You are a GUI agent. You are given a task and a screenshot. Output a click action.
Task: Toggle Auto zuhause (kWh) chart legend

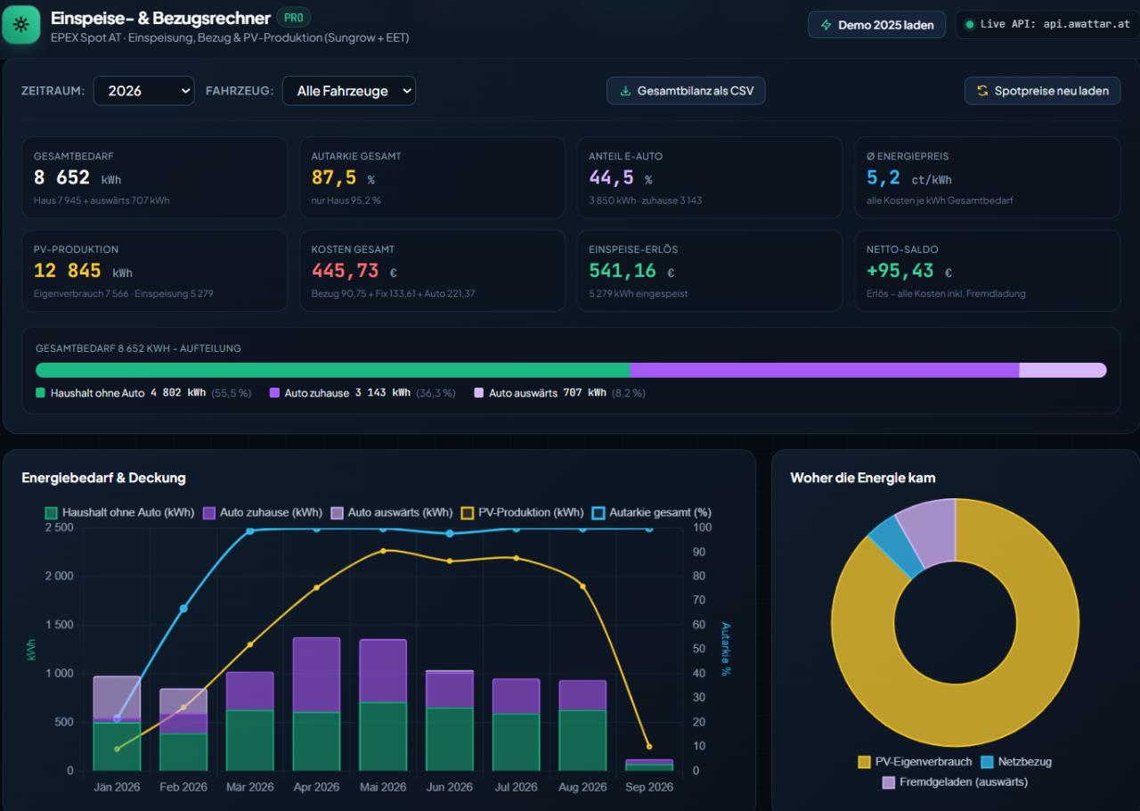tap(263, 512)
